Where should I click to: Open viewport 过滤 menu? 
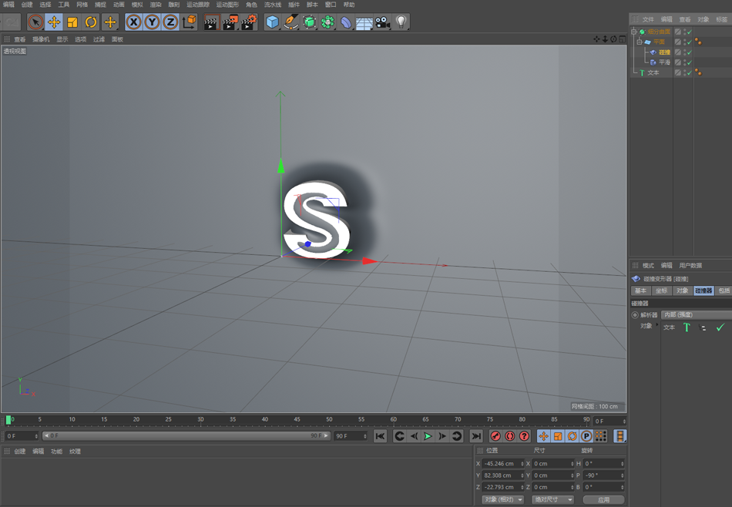(99, 39)
